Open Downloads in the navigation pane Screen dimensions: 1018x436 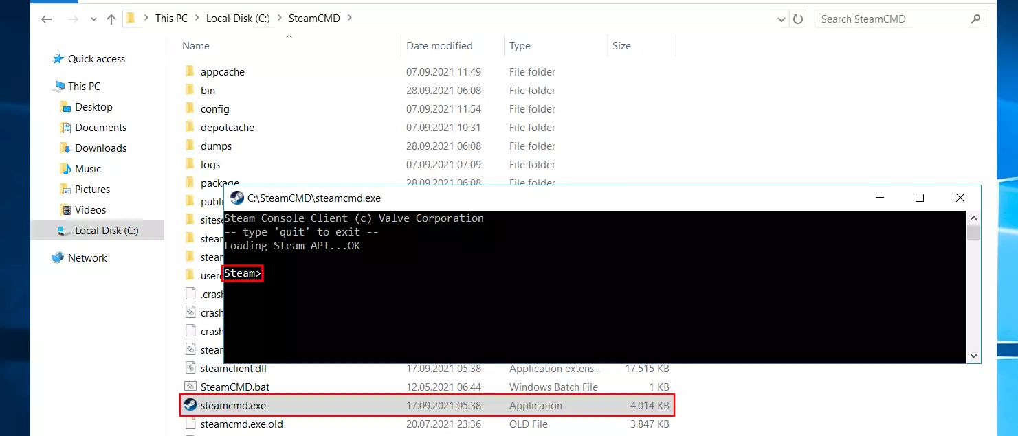coord(100,148)
